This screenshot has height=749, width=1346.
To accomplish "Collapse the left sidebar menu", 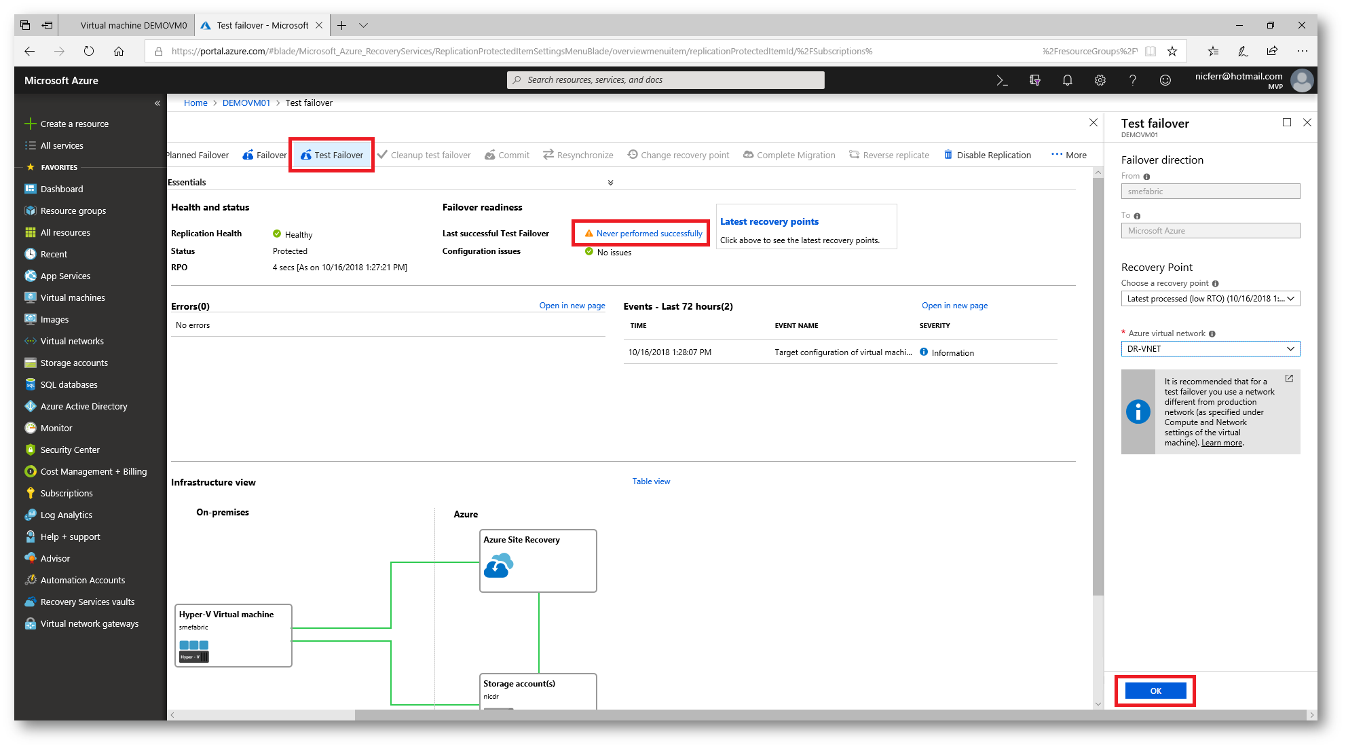I will click(157, 103).
